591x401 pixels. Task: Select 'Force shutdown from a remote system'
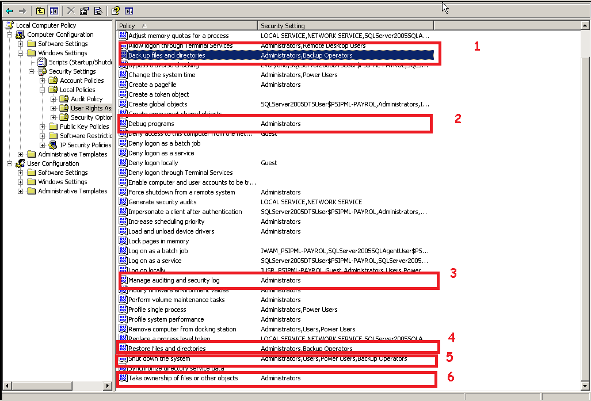point(276,192)
